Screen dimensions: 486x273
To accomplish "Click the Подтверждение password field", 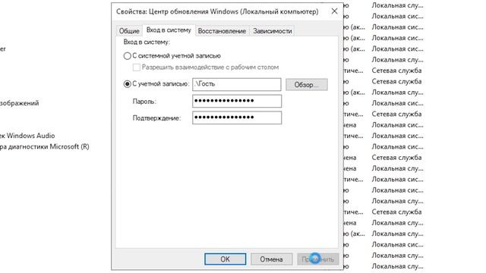I will pyautogui.click(x=237, y=118).
